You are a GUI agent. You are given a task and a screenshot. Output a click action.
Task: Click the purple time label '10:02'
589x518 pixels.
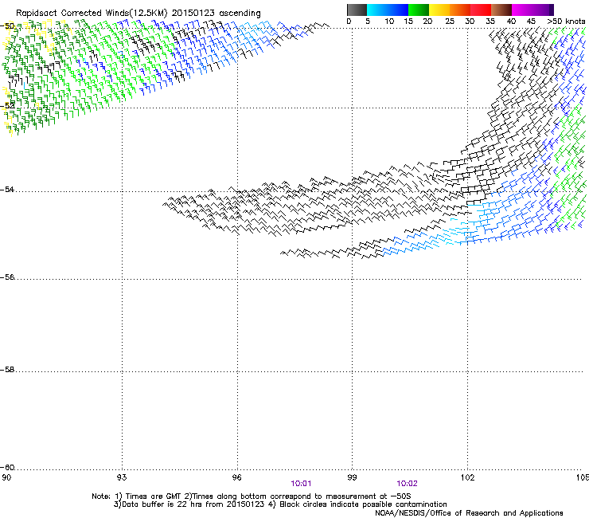pos(407,484)
